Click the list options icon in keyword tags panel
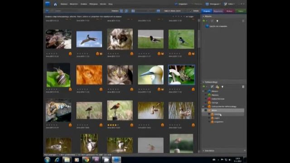The width and height of the screenshot is (290, 163). point(243,86)
